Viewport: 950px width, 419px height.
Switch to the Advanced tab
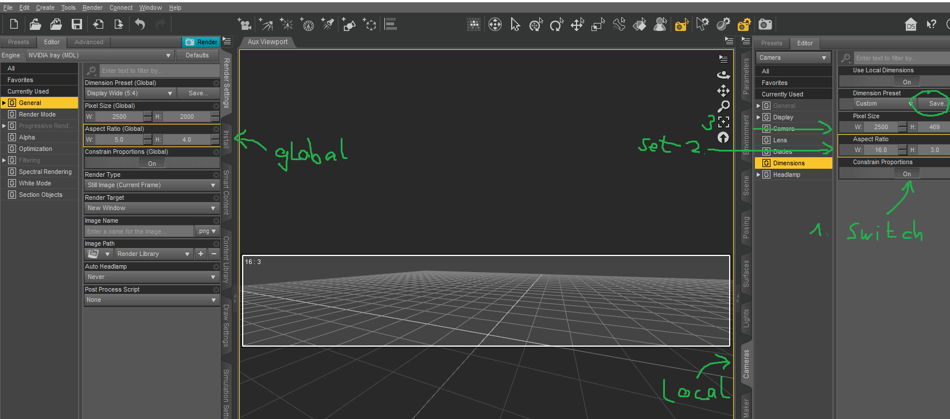click(89, 42)
